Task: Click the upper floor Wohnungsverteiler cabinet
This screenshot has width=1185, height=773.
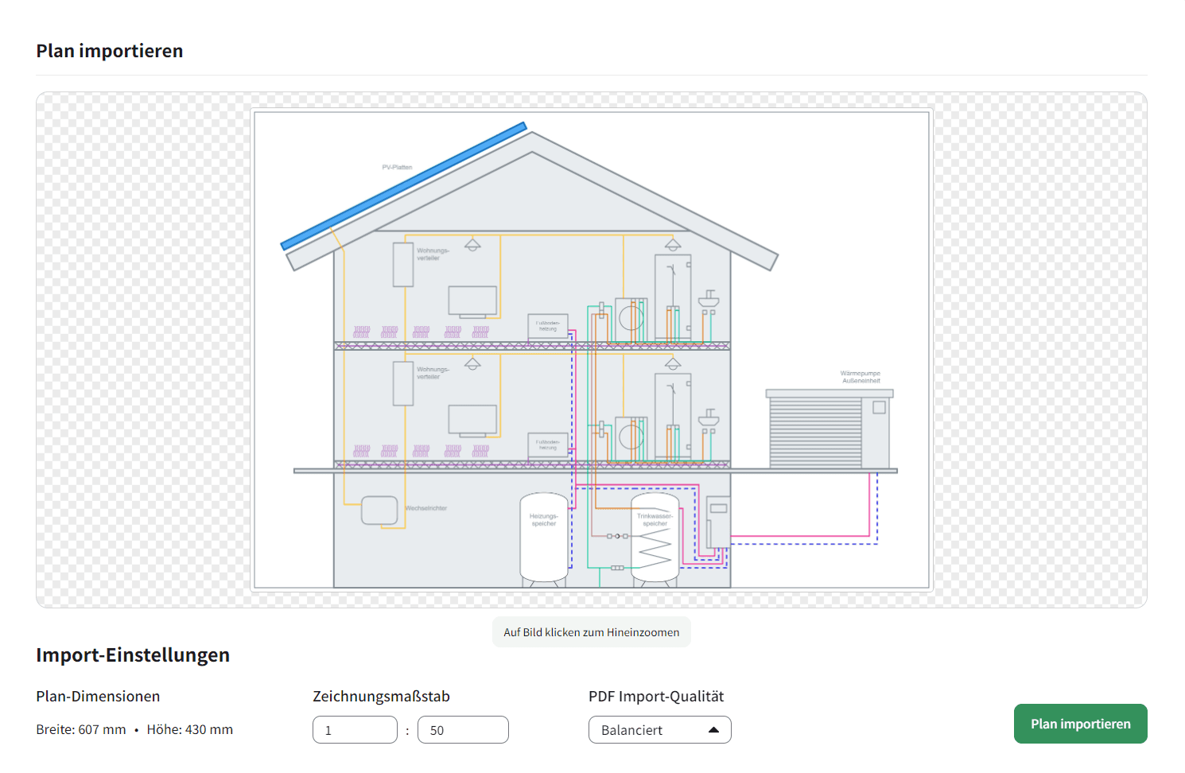Action: click(403, 265)
